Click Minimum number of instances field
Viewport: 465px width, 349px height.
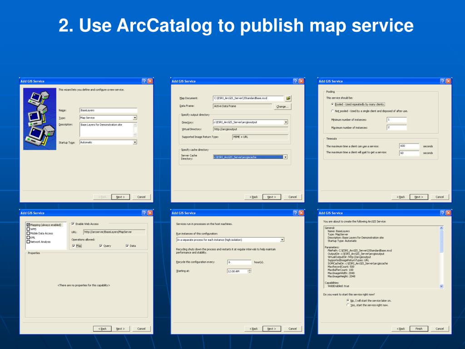coord(397,120)
